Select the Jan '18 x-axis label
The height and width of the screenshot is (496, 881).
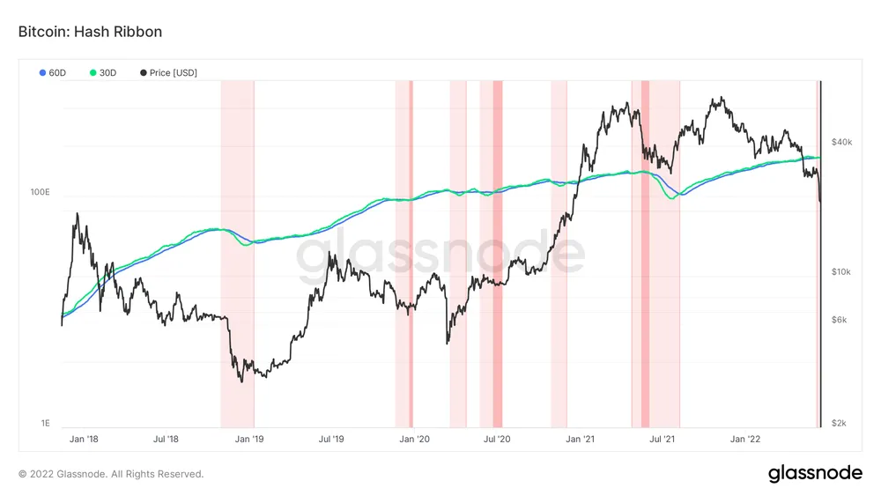click(83, 438)
